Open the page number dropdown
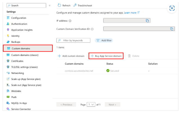The width and height of the screenshot is (181, 113). [92, 105]
